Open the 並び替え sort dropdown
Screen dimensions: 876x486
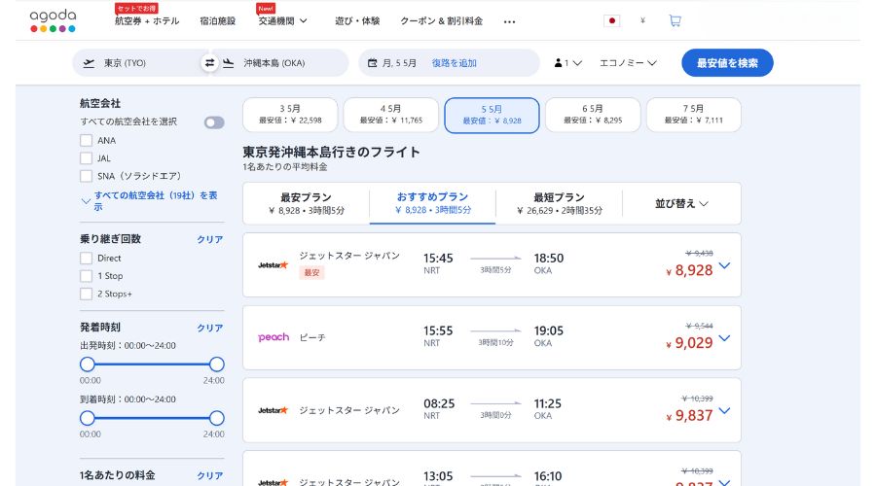681,204
